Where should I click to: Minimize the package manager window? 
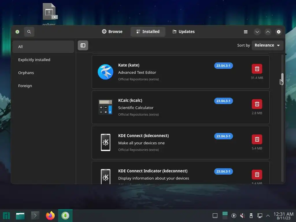tap(257, 32)
